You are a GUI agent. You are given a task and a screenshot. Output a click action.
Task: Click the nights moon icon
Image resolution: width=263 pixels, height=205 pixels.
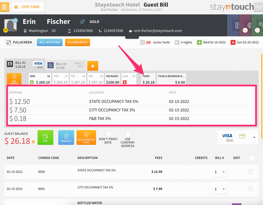[x=177, y=42]
